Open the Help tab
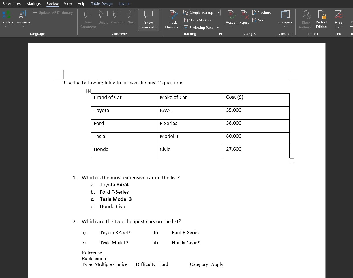Image resolution: width=353 pixels, height=278 pixels. 81,4
